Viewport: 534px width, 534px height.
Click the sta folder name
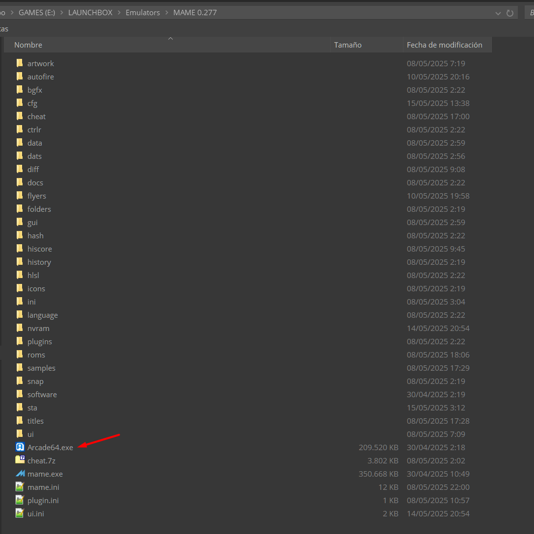point(32,407)
